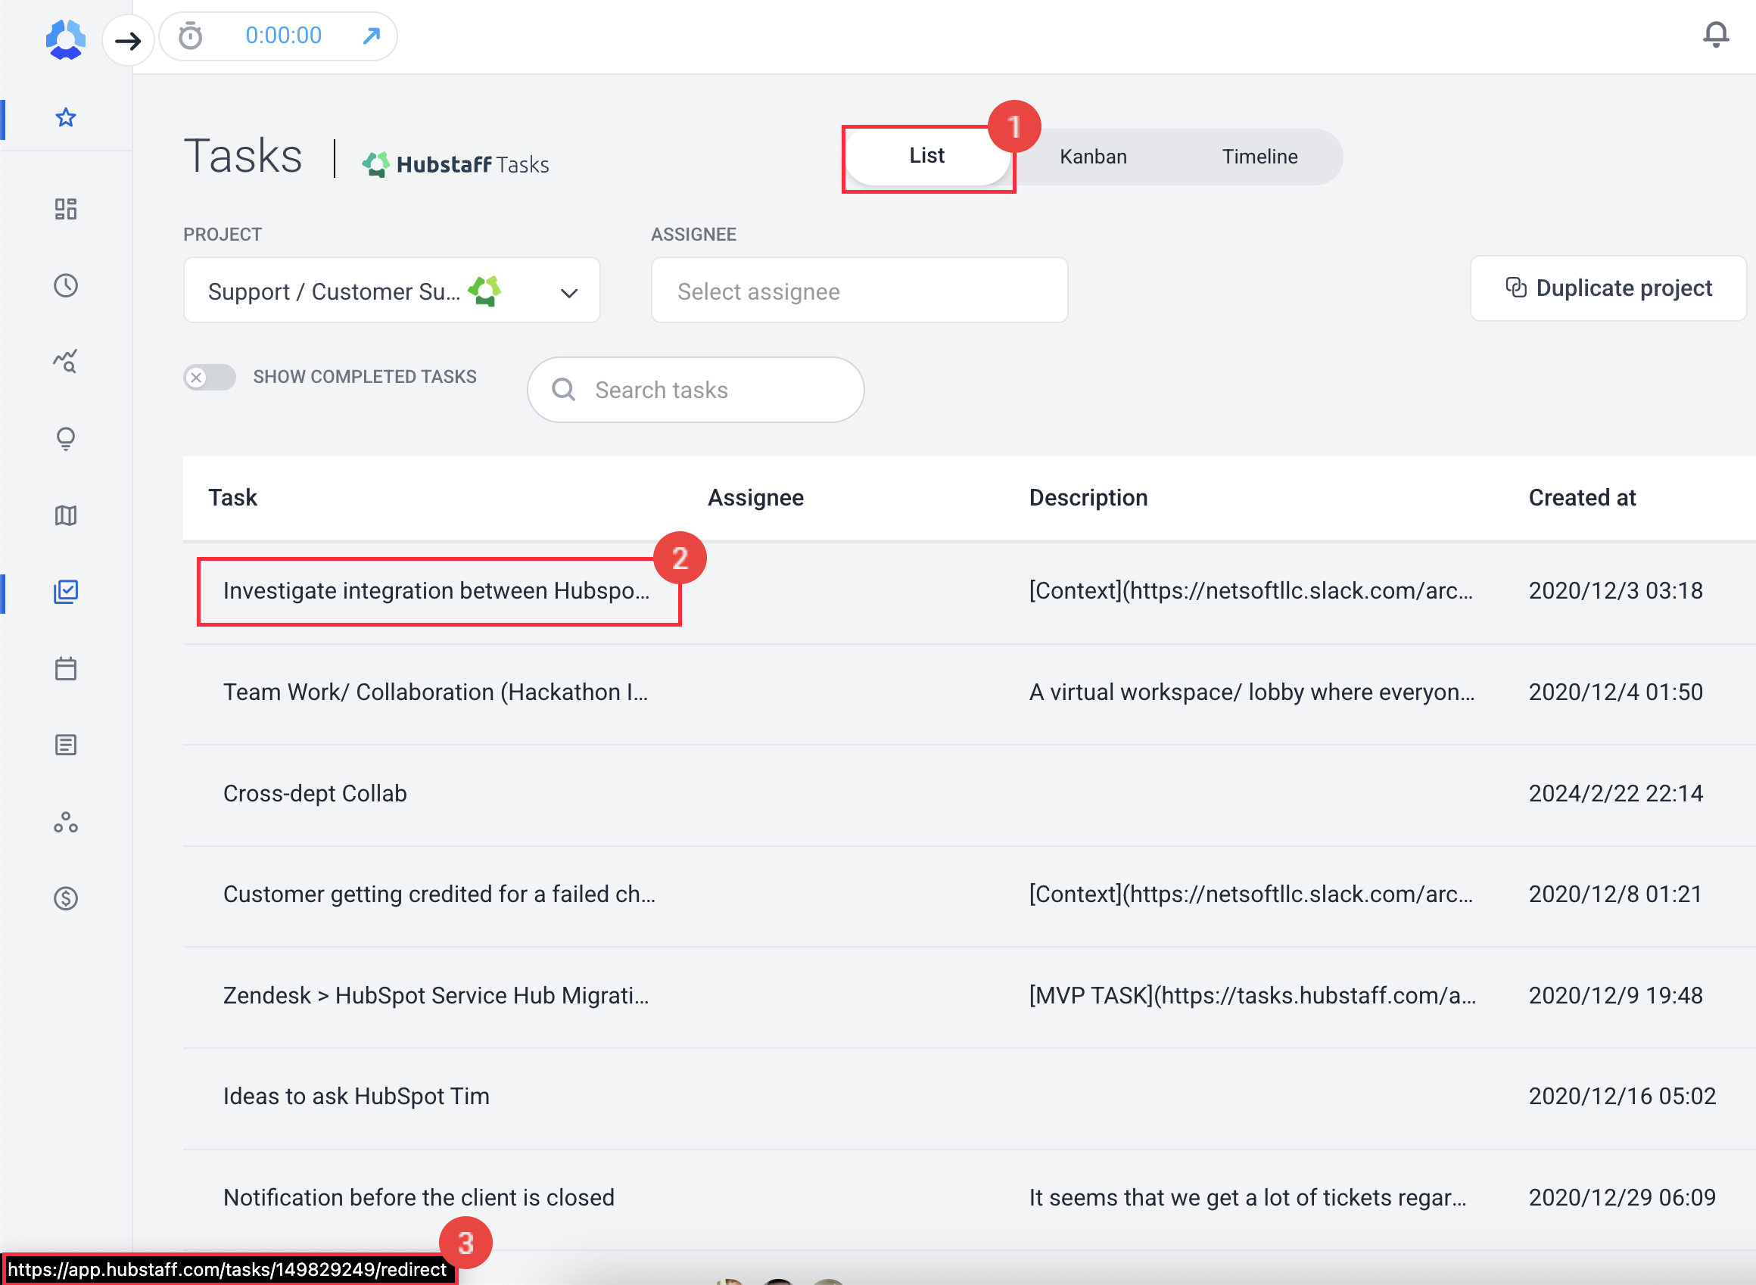
Task: Click the Created at column header
Action: coord(1582,498)
